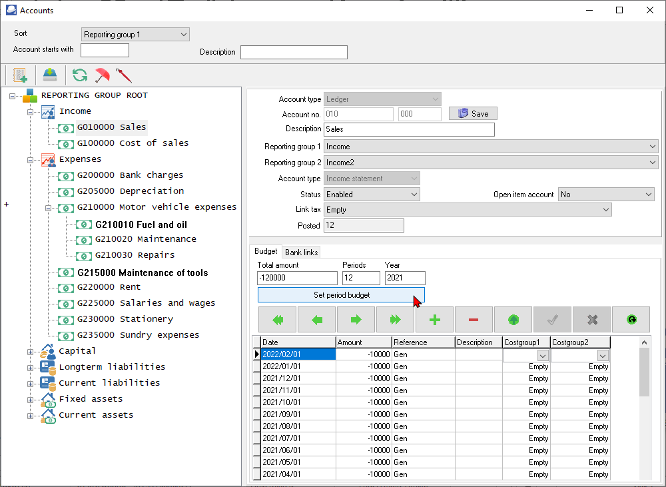Go to last budget record
The image size is (666, 487).
[x=396, y=320]
